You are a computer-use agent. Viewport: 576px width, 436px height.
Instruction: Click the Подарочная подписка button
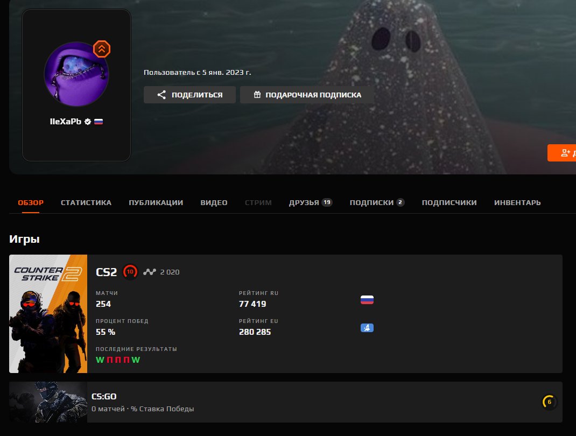(x=307, y=94)
